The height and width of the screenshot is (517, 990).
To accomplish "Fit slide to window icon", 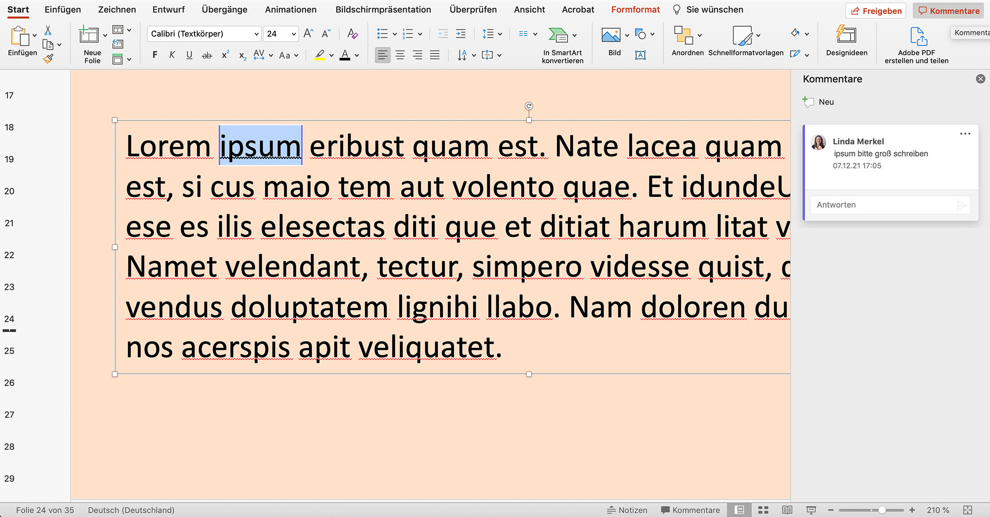I will (x=968, y=510).
